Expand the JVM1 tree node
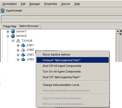Image resolution: width=122 pixels, height=108 pixels. (18, 45)
